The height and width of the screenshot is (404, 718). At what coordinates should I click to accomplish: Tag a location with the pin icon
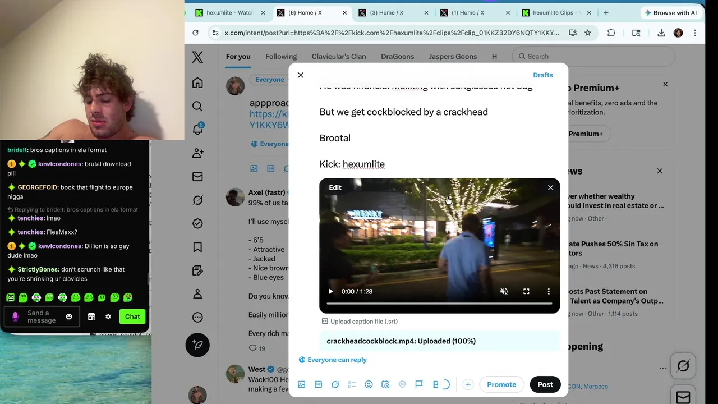tap(402, 384)
